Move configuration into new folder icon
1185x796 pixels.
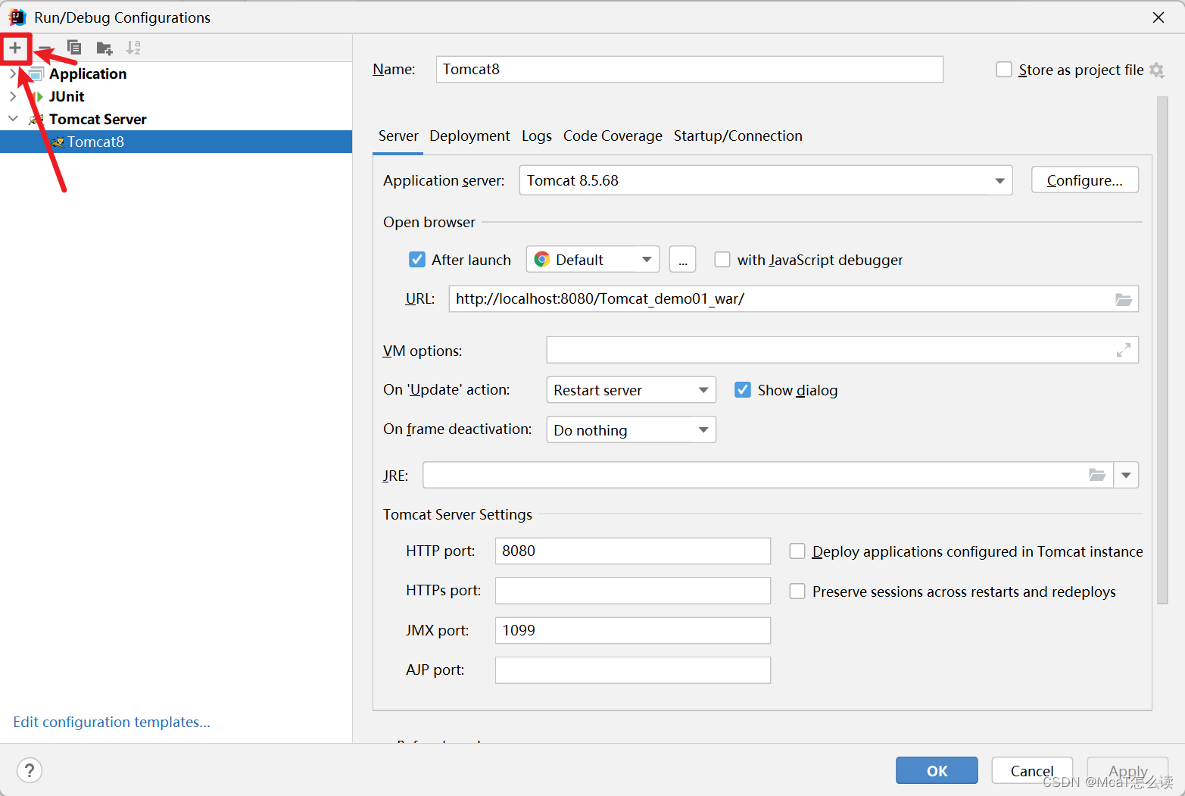[104, 48]
